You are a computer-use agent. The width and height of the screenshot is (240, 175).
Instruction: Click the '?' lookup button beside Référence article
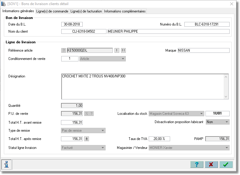pyautogui.click(x=64, y=50)
